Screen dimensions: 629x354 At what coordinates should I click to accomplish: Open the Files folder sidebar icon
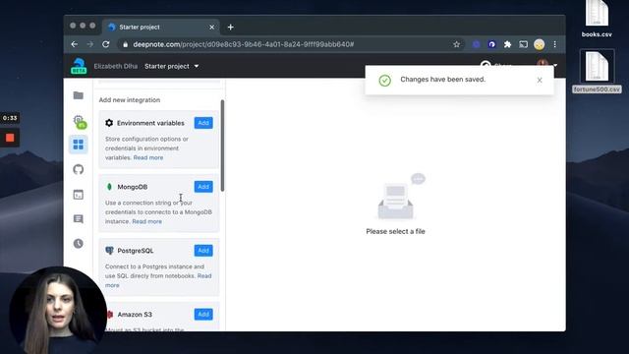click(79, 95)
